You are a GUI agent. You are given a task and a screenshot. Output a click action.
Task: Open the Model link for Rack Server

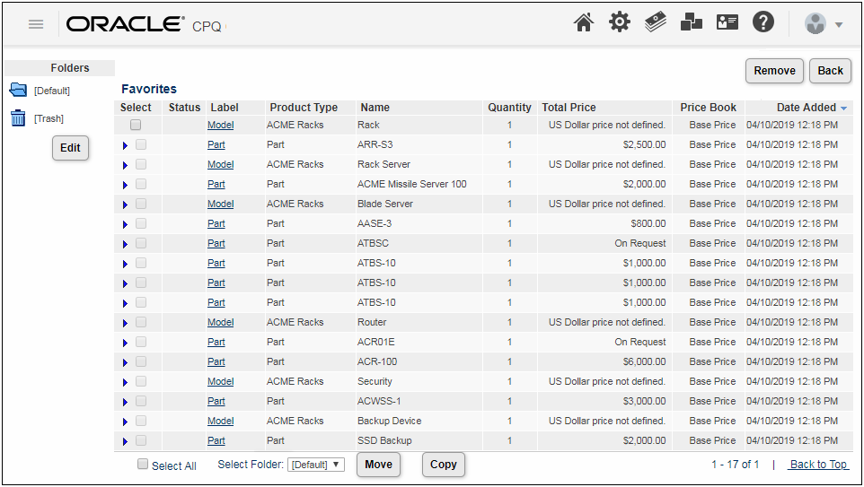(x=220, y=165)
